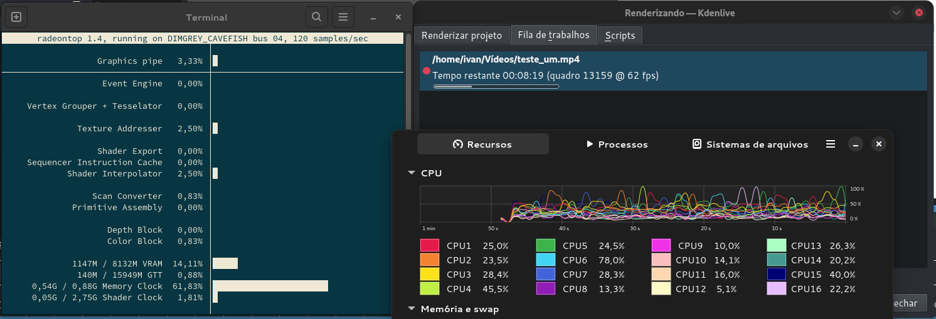Open the terminal hamburger menu
Viewport: 936px width, 319px height.
pos(343,17)
